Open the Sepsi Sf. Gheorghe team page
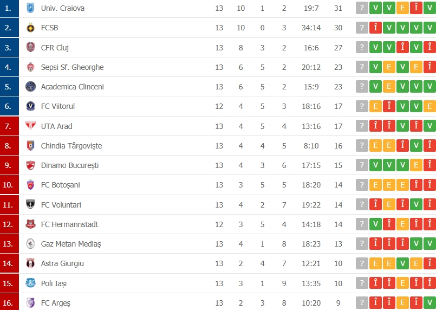This screenshot has width=436, height=310. pos(72,67)
